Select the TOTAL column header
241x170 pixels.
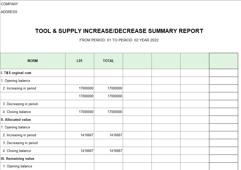click(108, 61)
